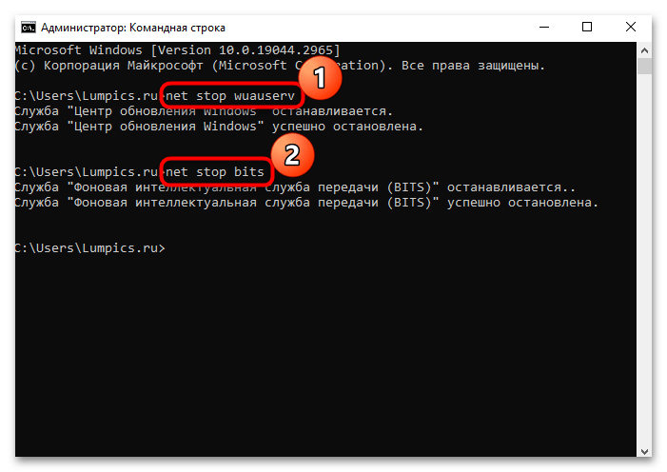667x472 pixels.
Task: Click the 'Все права защищены' copyright line
Action: [x=280, y=66]
